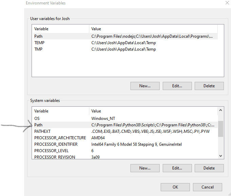Click the Intel64 Family 6 value

[137, 144]
